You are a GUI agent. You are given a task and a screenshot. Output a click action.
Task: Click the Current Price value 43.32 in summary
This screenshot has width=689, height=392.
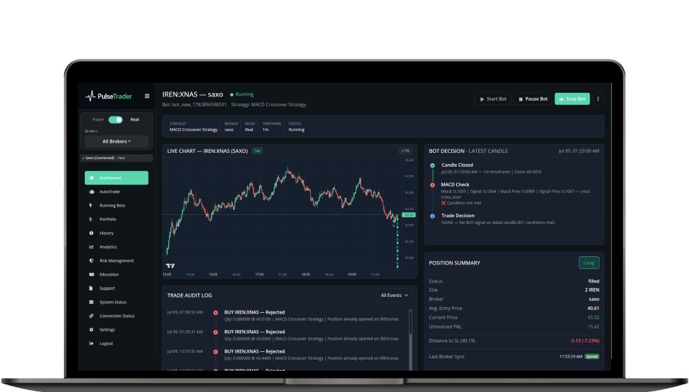point(593,318)
